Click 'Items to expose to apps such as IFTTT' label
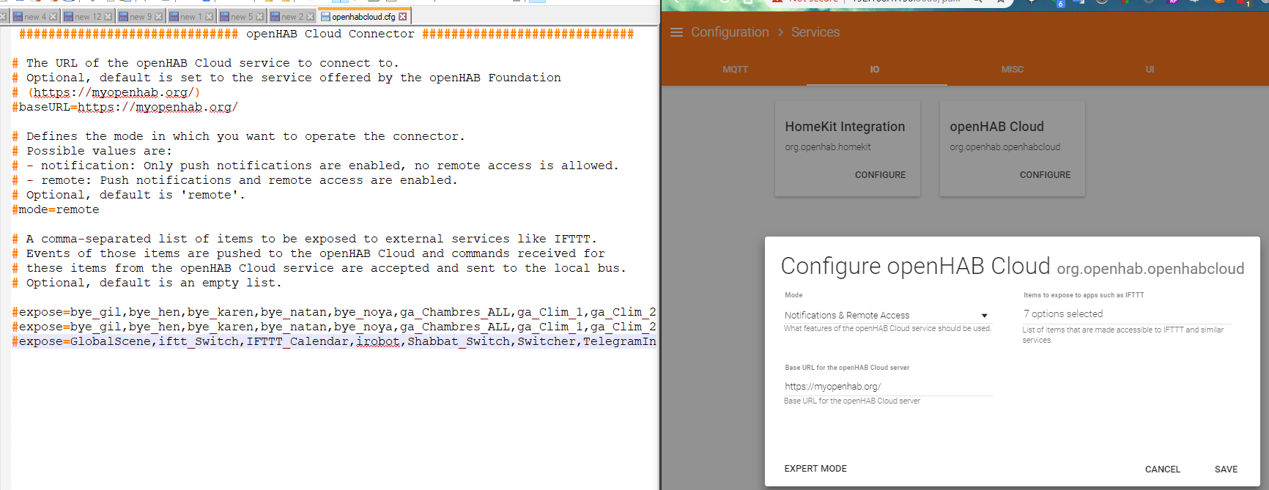 [x=1084, y=295]
